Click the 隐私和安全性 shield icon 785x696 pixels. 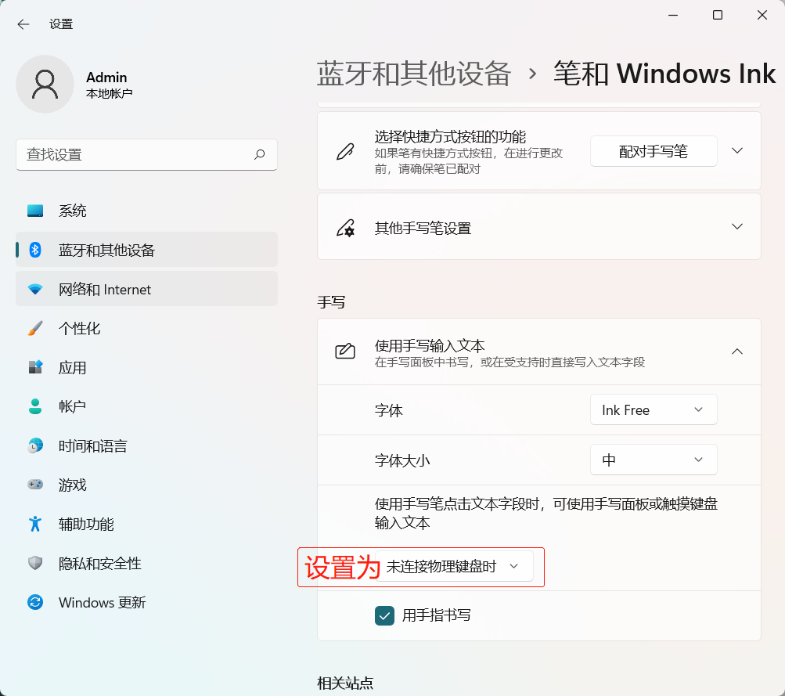[x=35, y=564]
